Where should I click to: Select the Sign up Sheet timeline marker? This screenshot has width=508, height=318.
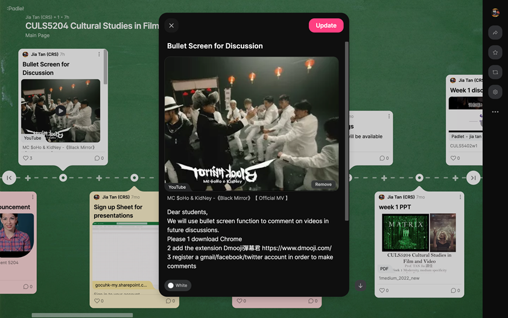(x=134, y=177)
